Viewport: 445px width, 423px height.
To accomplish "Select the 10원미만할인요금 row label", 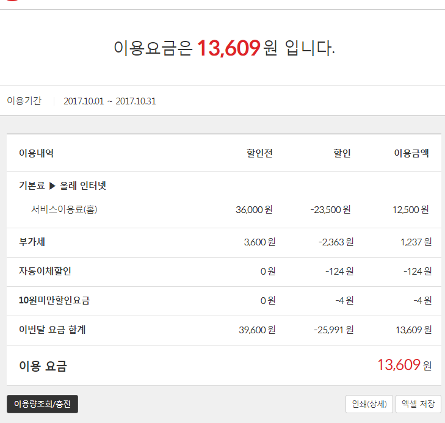I will point(54,300).
